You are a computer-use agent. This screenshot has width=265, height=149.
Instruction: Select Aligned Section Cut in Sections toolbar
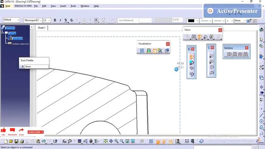tap(246, 54)
